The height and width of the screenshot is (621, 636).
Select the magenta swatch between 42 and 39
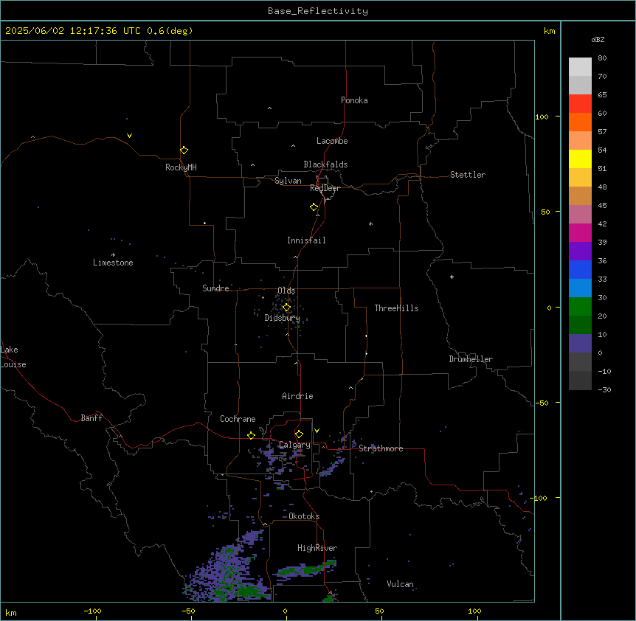coord(580,232)
